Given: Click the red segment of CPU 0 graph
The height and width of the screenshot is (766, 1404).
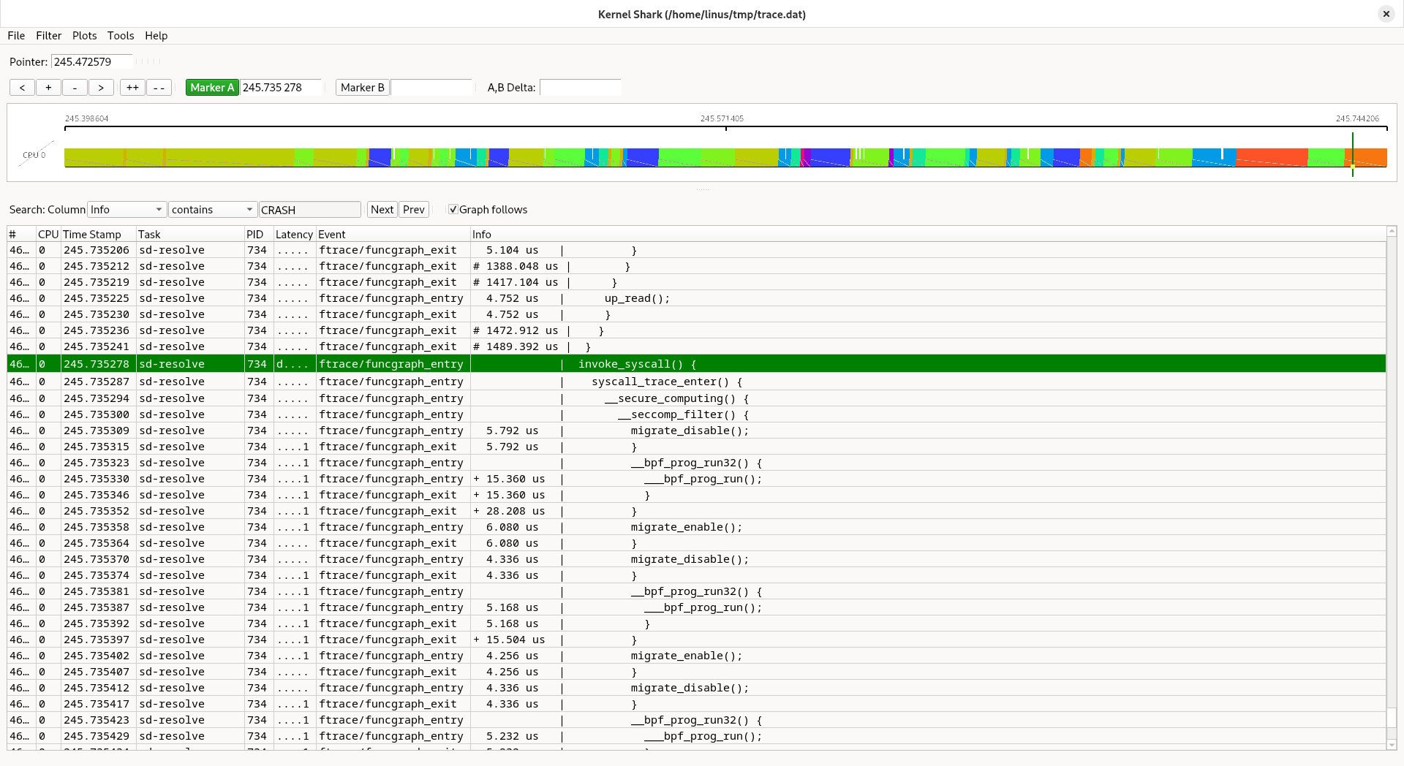Looking at the screenshot, I should point(1272,157).
